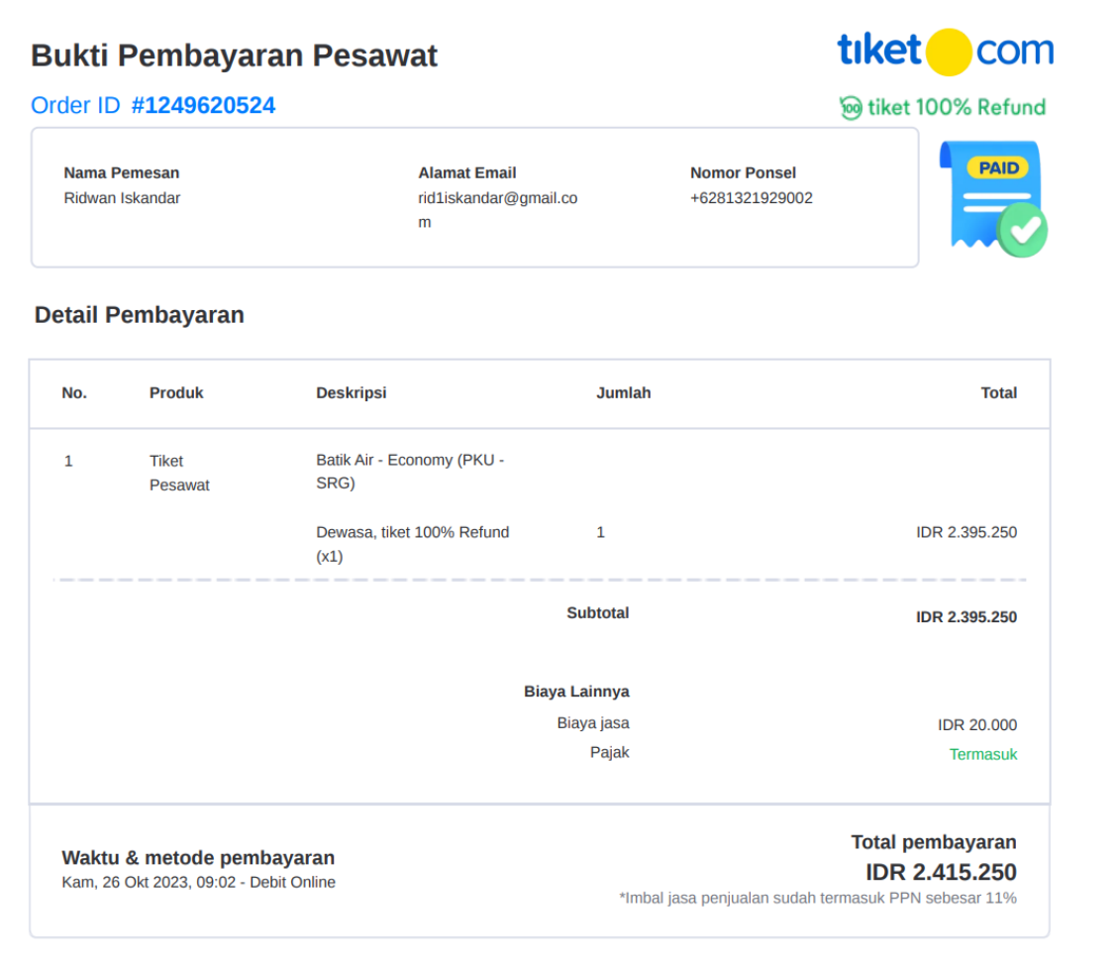
Task: Click the Deskripsi column header
Action: coord(351,393)
